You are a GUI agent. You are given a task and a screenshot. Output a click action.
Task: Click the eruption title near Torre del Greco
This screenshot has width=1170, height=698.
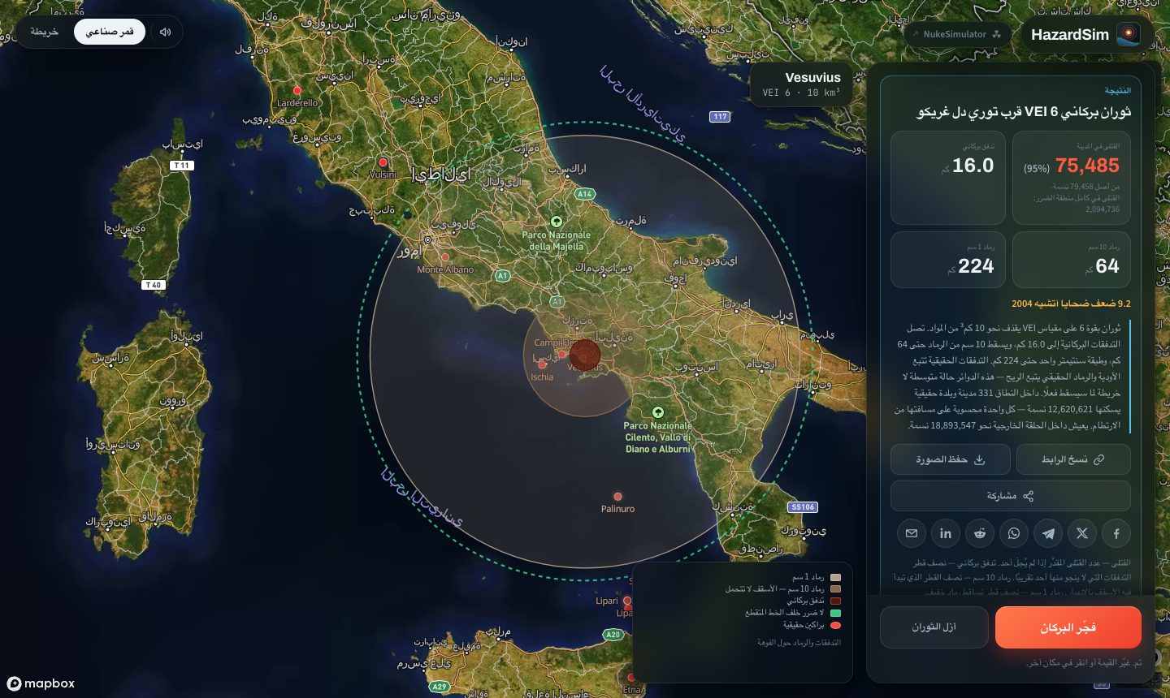point(1024,112)
